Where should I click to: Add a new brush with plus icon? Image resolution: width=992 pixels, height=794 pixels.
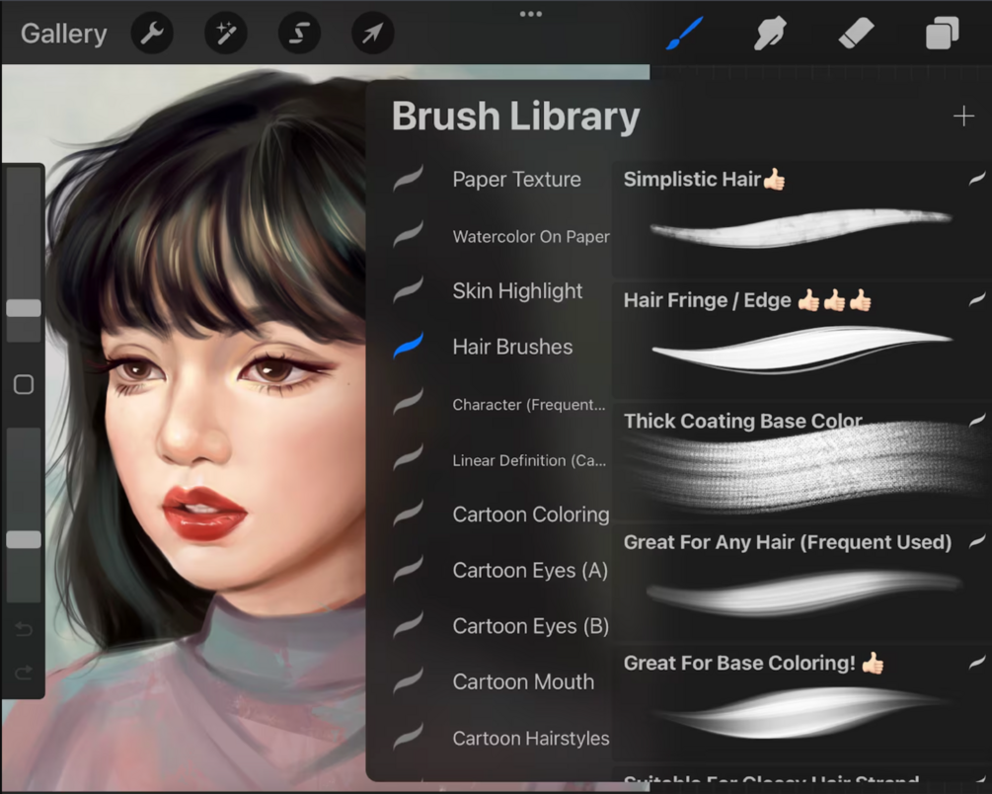coord(963,116)
